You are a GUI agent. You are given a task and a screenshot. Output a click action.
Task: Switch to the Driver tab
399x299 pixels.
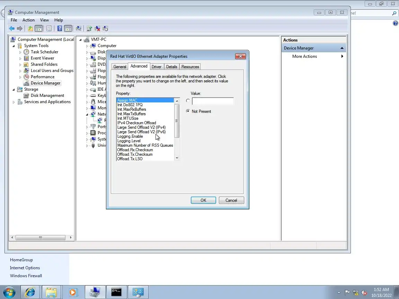157,66
